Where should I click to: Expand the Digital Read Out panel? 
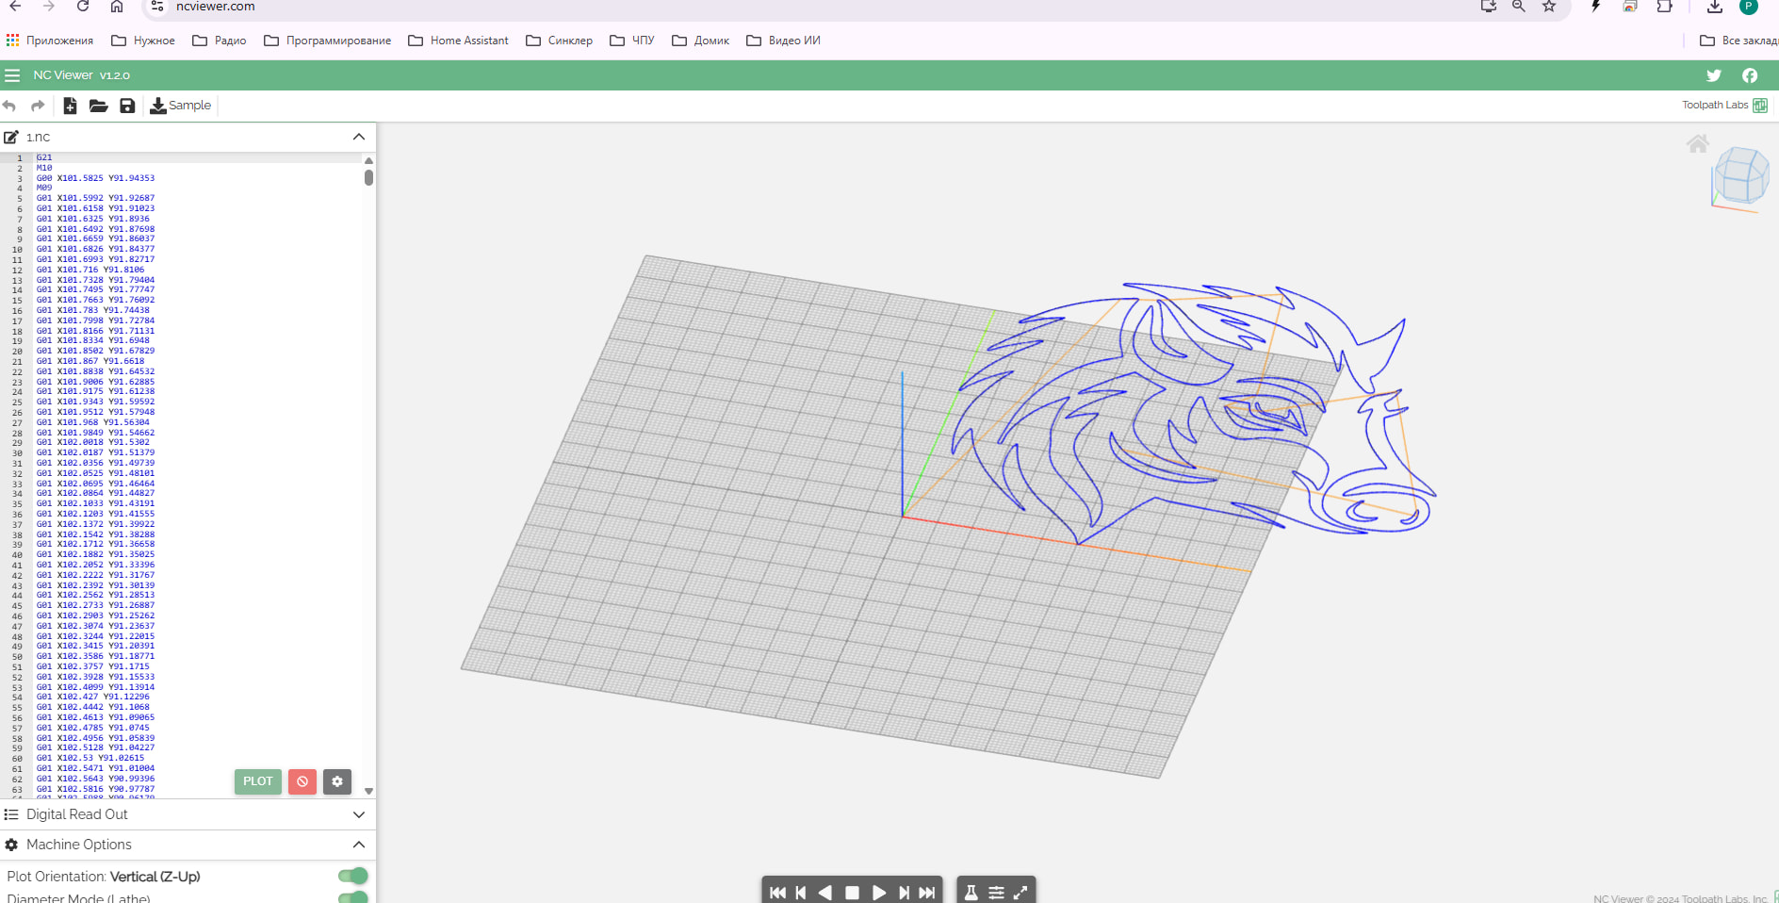tap(358, 814)
